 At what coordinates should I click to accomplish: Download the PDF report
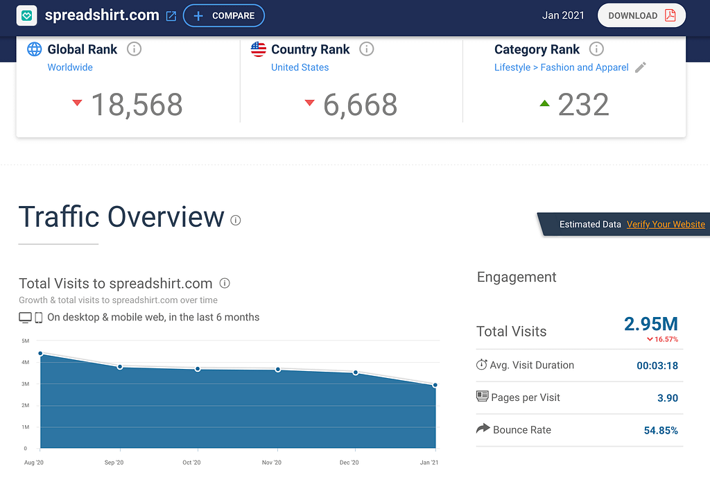(x=641, y=15)
